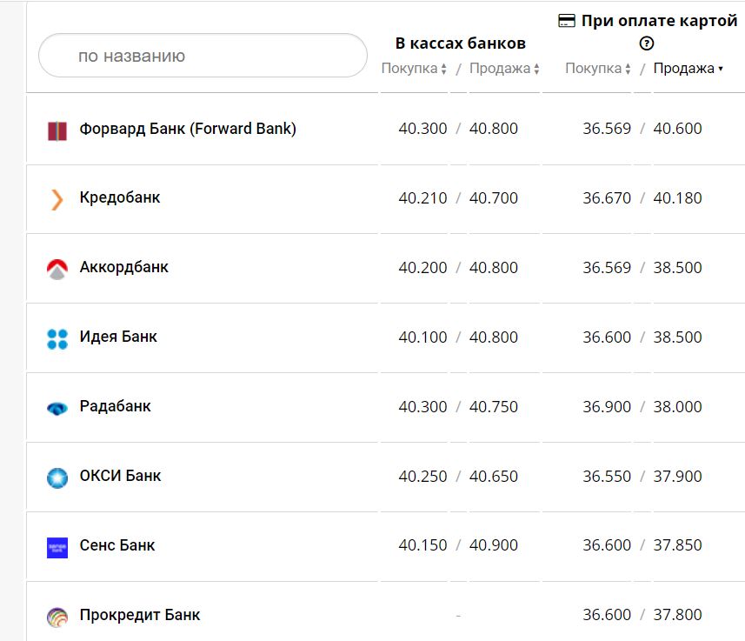Click the Прокредит Банк colorful logo
Viewport: 745px width, 641px height.
57,617
